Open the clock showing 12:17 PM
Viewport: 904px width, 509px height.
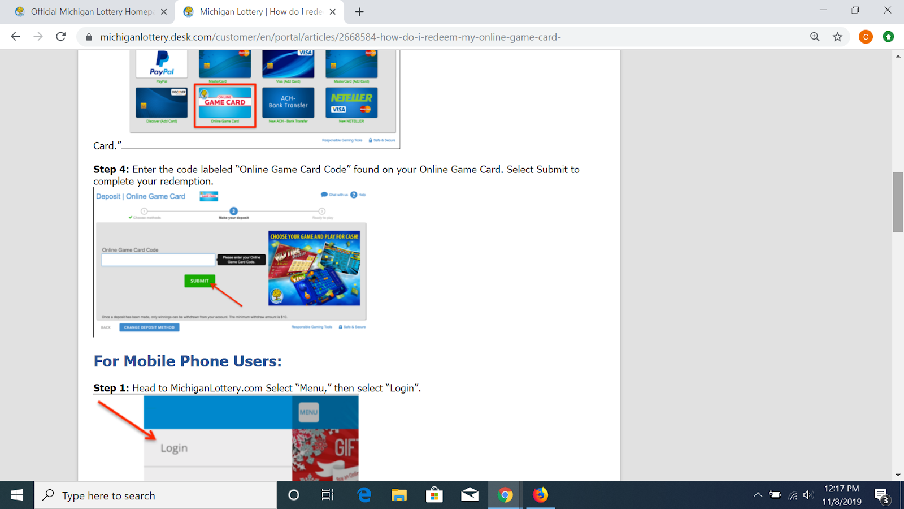point(842,495)
